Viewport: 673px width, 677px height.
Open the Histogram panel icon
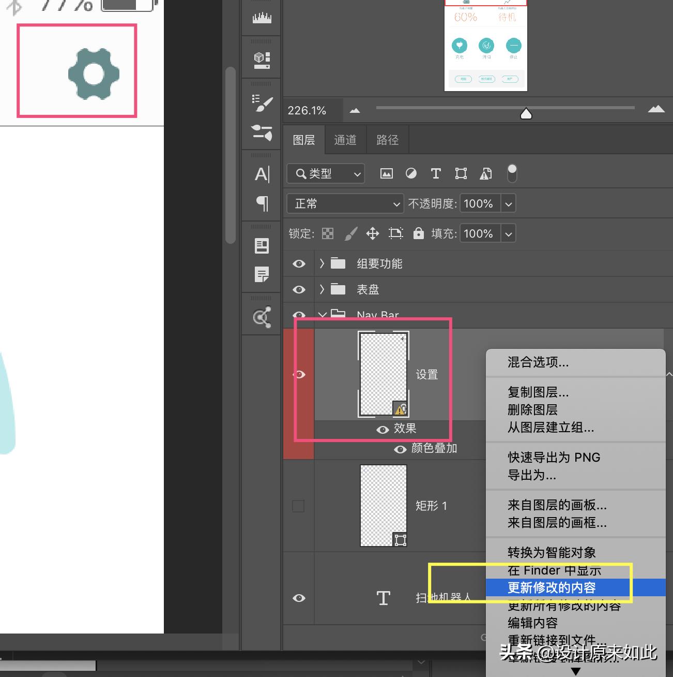(x=261, y=17)
